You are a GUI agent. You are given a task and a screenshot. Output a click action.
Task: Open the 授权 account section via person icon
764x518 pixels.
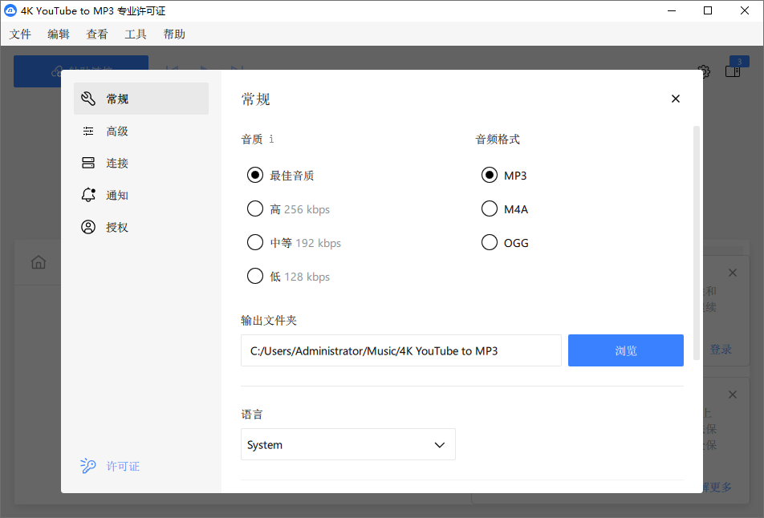tap(116, 226)
